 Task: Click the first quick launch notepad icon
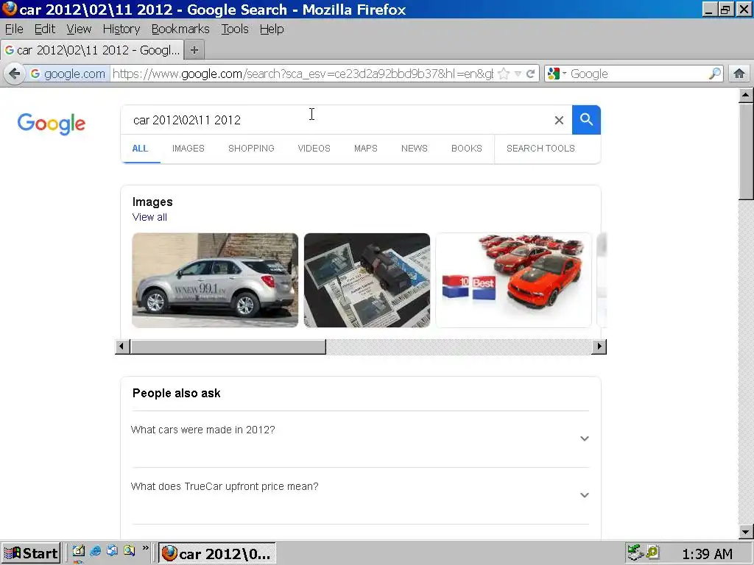tap(78, 550)
